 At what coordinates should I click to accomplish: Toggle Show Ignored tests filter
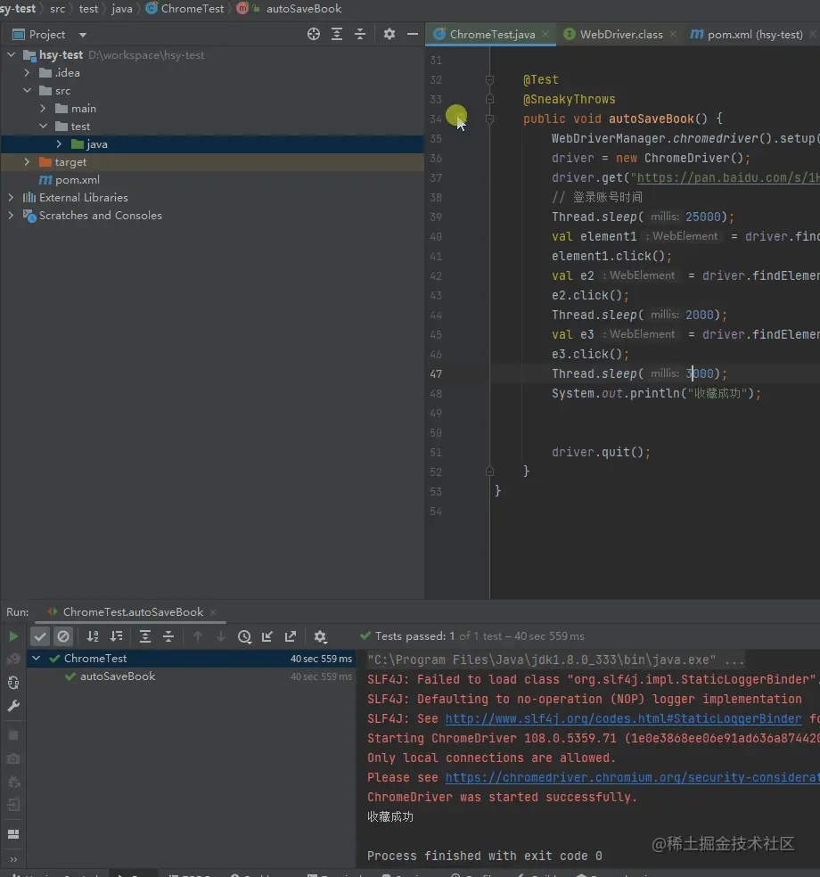[63, 636]
